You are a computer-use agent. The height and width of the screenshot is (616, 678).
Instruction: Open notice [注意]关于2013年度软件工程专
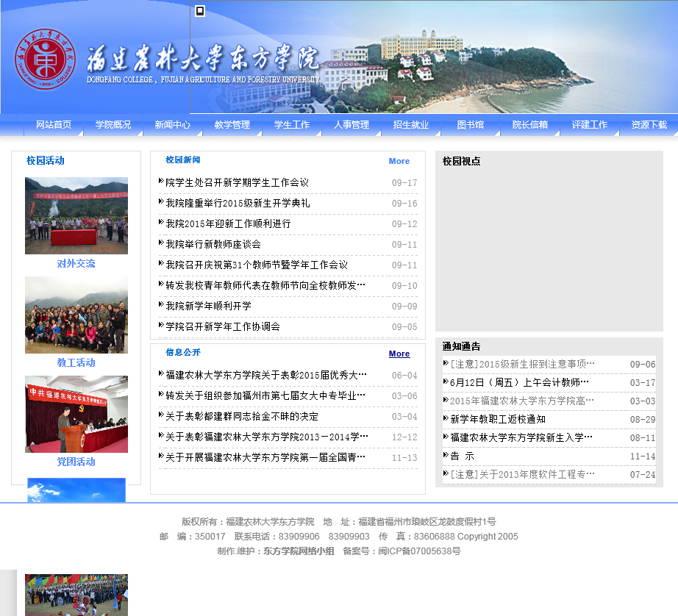coord(522,475)
